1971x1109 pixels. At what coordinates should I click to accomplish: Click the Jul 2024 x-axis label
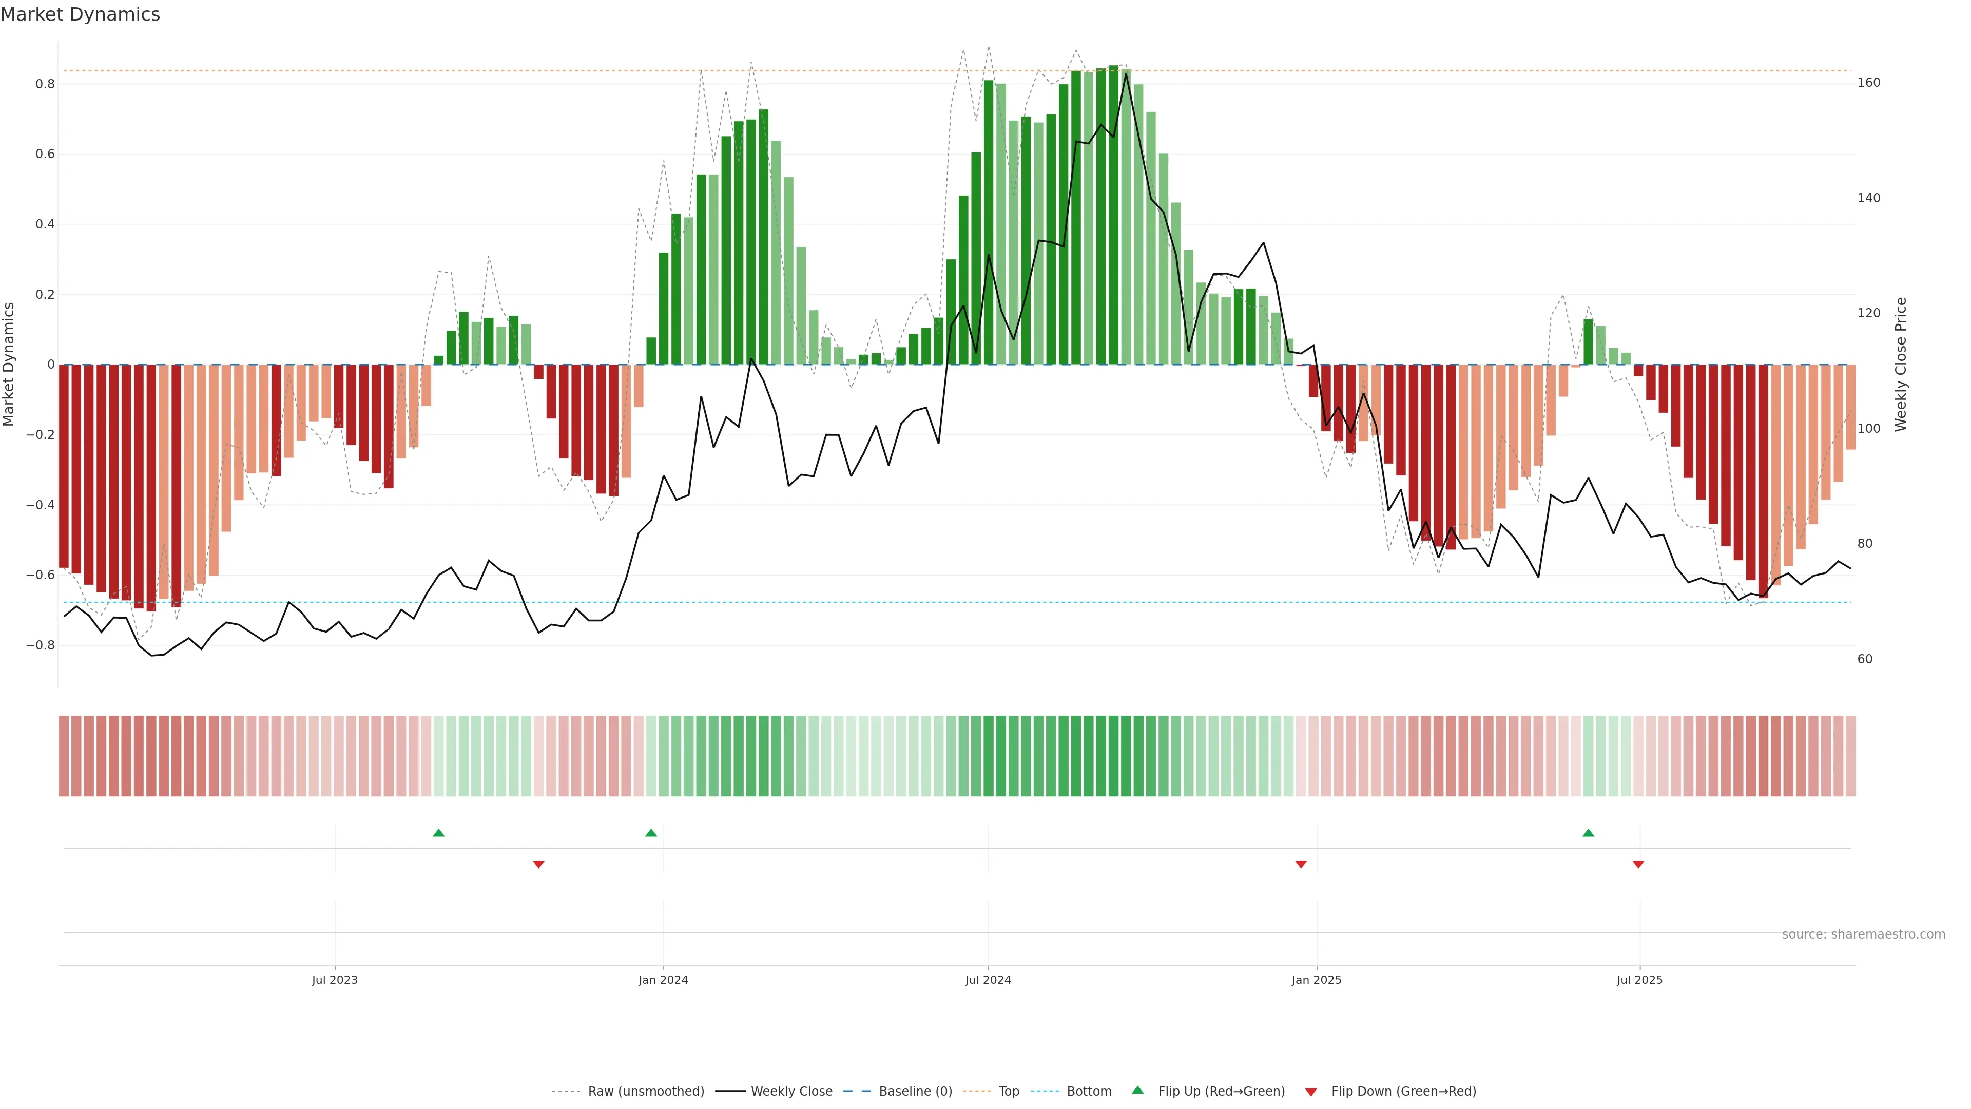(988, 980)
